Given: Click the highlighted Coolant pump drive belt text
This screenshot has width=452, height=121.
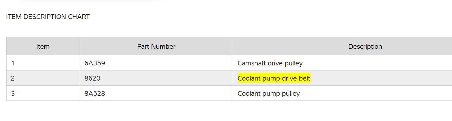Looking at the screenshot, I should (274, 78).
